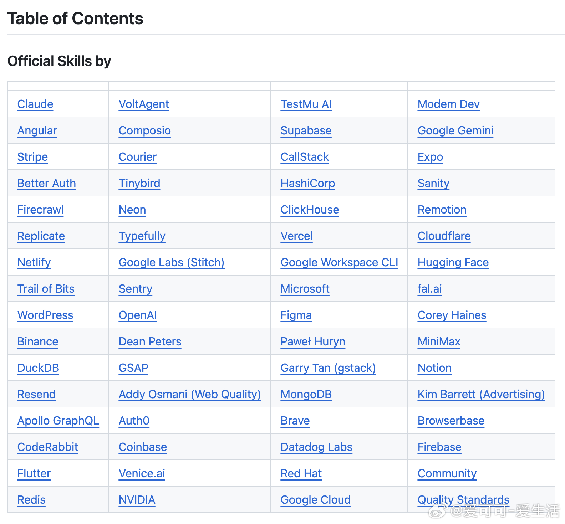Screen dimensions: 565x524
Task: Open the Claude skills link
Action: coord(35,104)
